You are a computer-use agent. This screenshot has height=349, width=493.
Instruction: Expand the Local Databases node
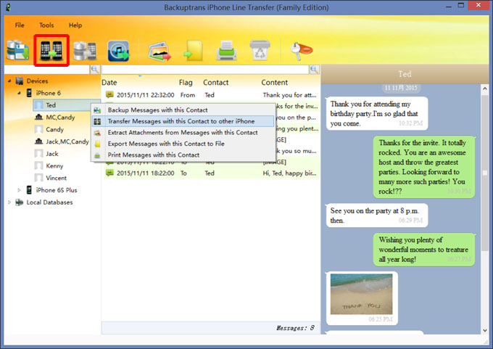[9, 202]
